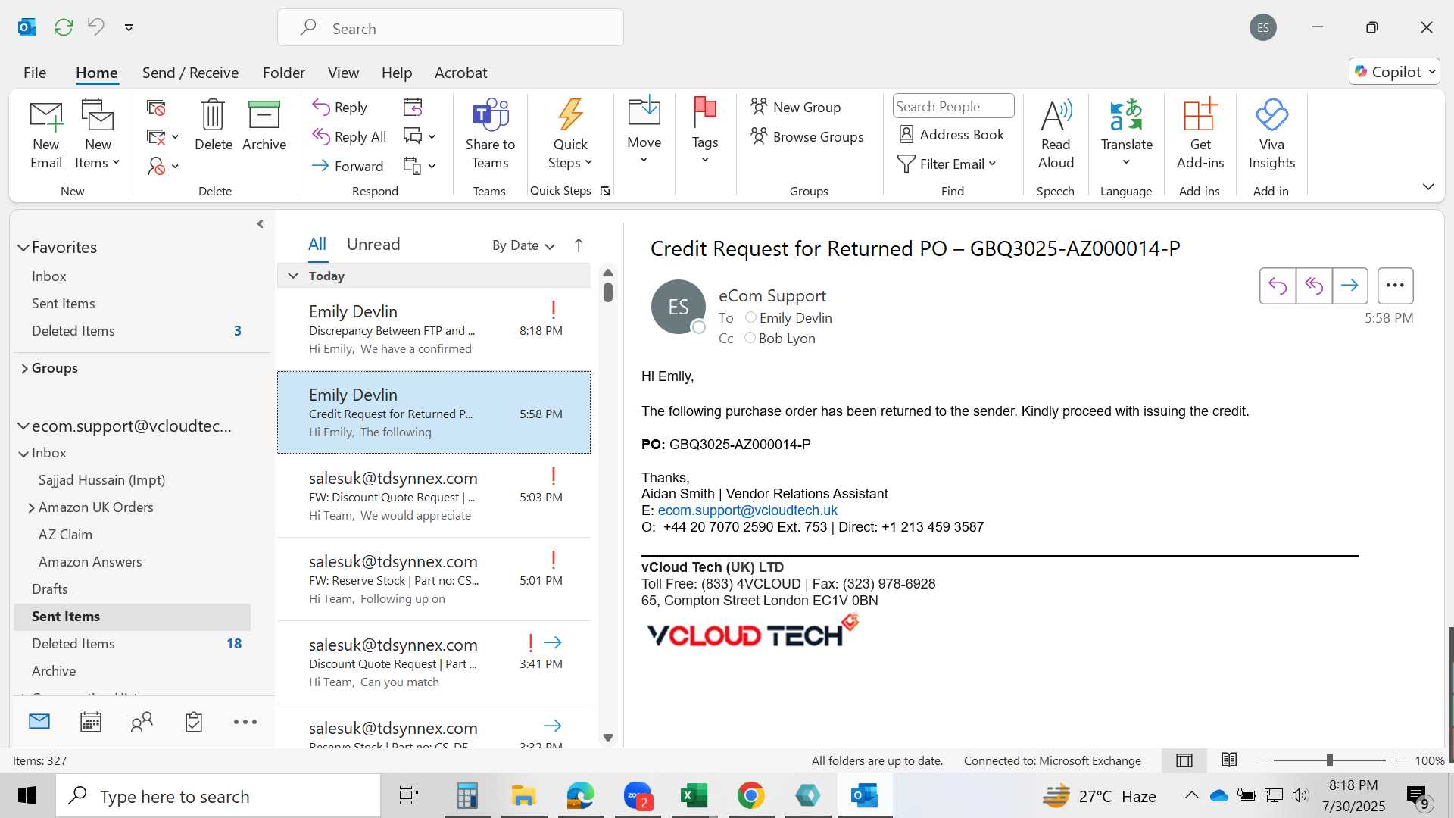The image size is (1454, 818).
Task: Click the zoom out minus button
Action: click(x=1262, y=760)
